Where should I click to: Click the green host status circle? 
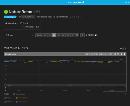click(x=6, y=12)
